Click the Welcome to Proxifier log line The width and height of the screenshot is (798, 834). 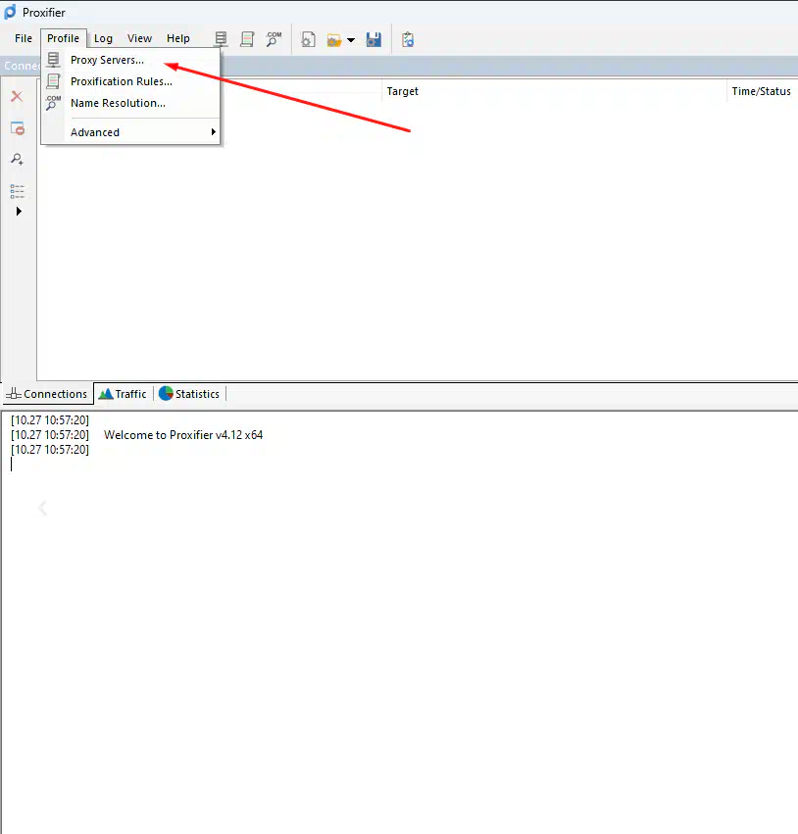[183, 434]
